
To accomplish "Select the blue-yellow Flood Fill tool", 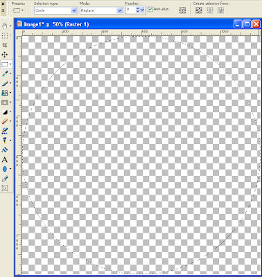I will [4, 141].
